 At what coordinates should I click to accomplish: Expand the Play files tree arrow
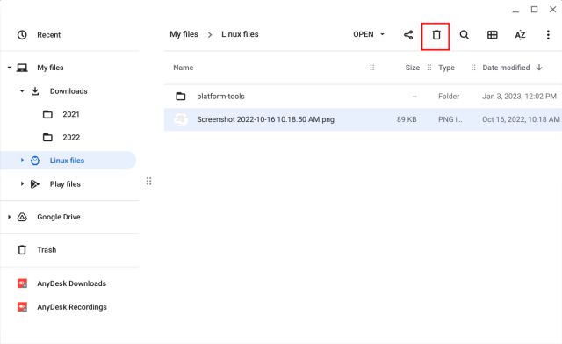point(22,183)
